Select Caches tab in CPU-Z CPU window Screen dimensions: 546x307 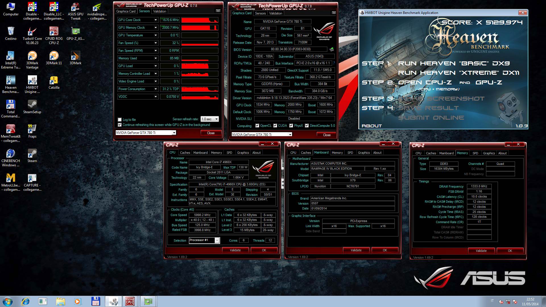185,153
